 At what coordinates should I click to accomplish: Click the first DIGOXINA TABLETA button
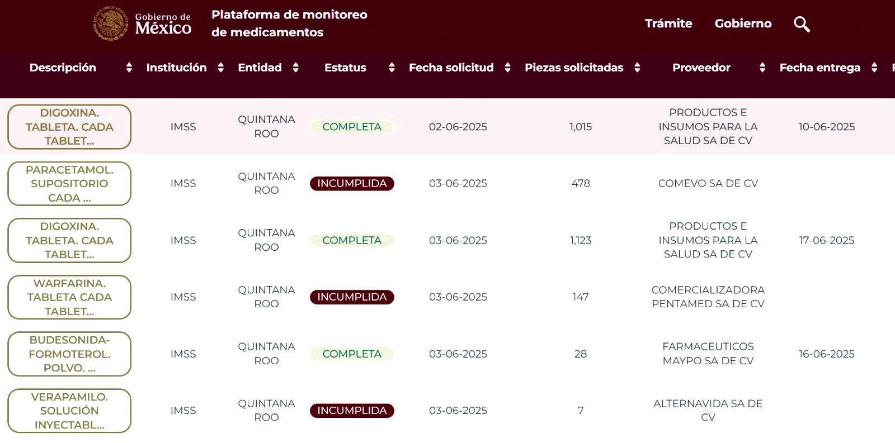pos(69,127)
